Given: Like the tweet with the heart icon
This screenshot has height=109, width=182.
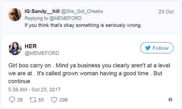Looking at the screenshot, I should click(x=54, y=100).
